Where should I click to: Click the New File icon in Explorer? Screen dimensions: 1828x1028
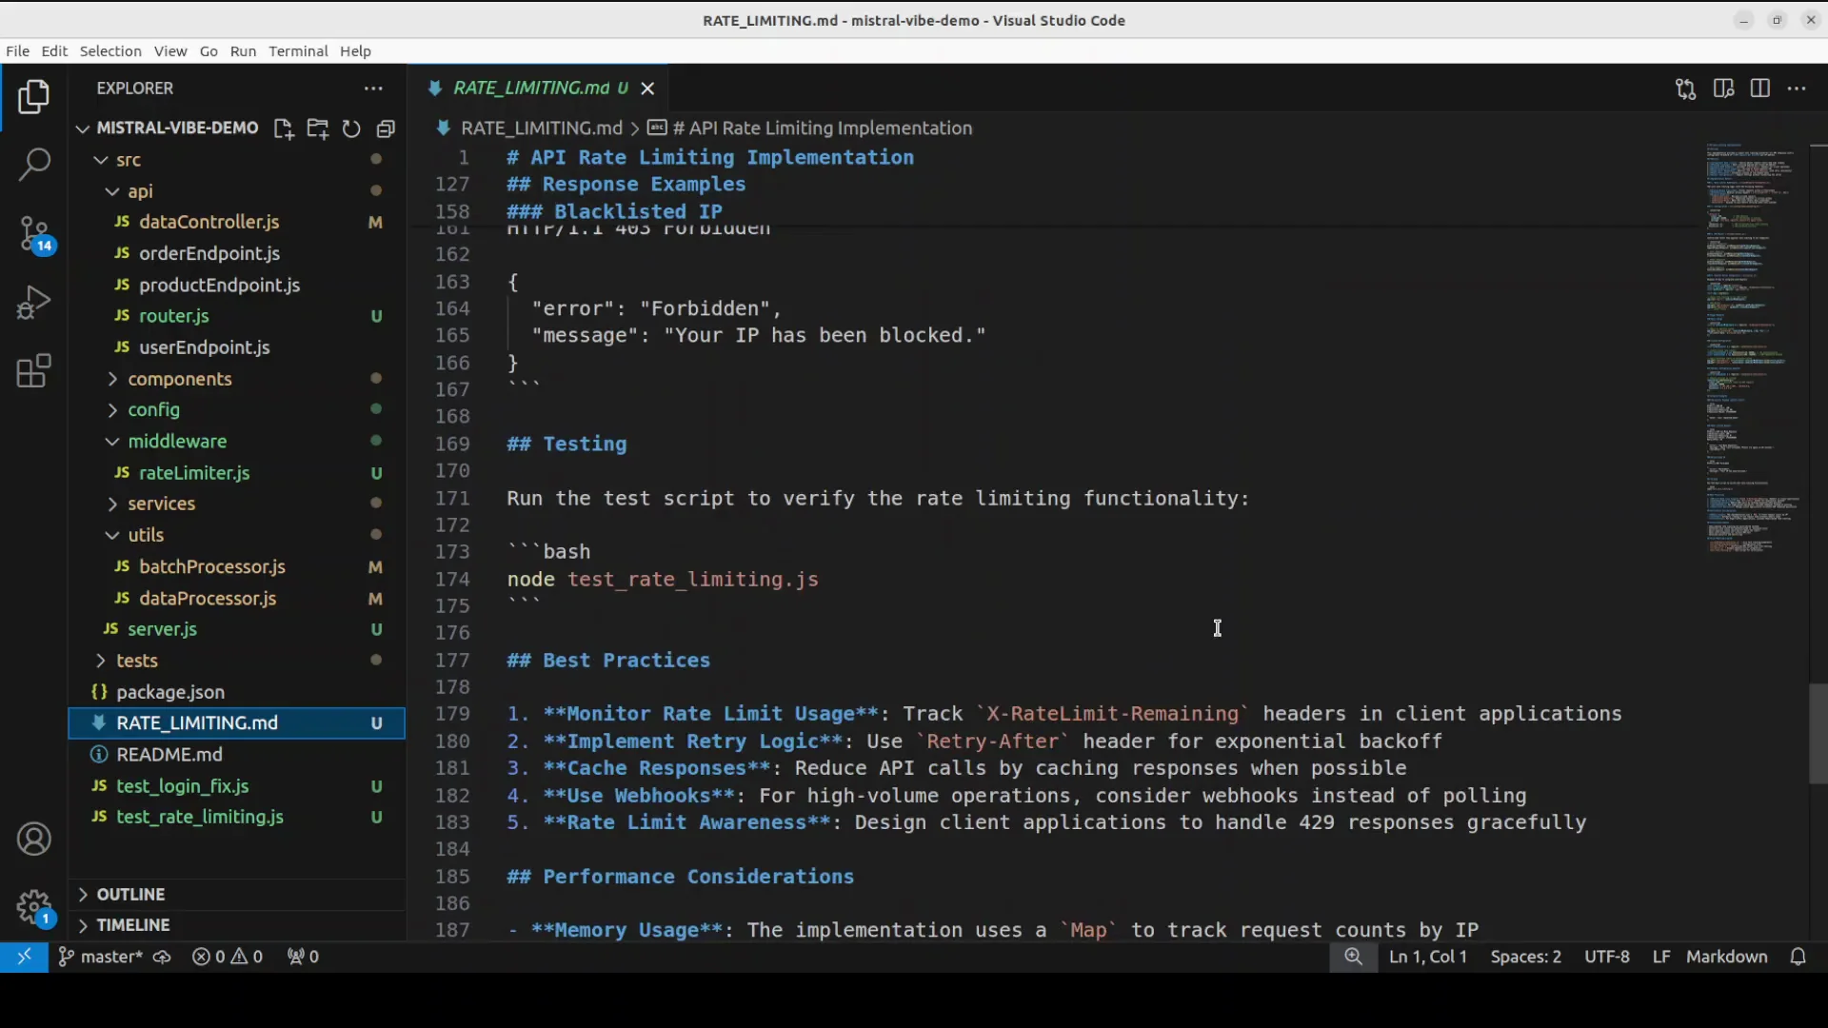[284, 129]
